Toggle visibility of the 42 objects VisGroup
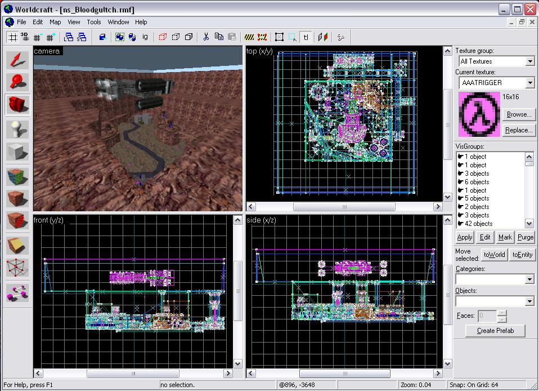Image resolution: width=539 pixels, height=391 pixels. [x=460, y=224]
